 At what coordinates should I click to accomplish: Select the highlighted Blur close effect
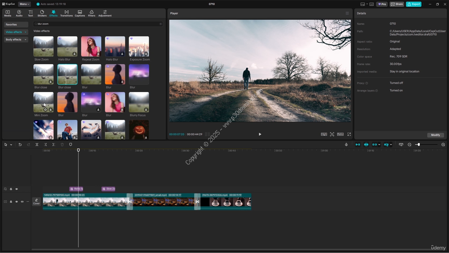point(67,74)
